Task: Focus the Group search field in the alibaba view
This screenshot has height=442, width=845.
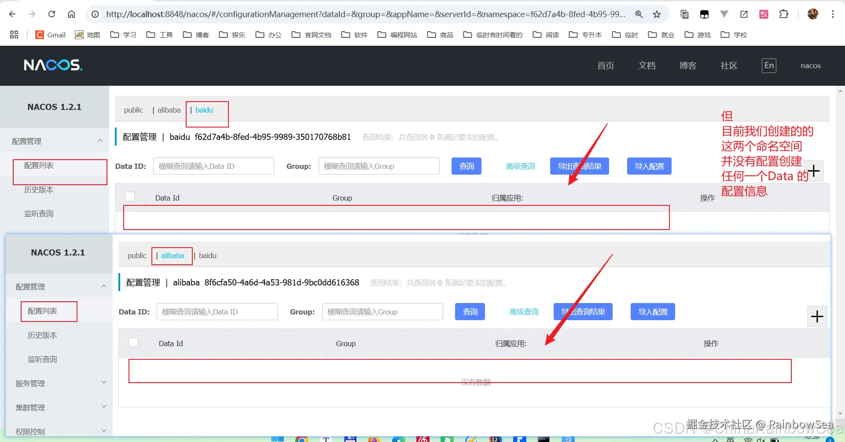Action: coord(382,312)
